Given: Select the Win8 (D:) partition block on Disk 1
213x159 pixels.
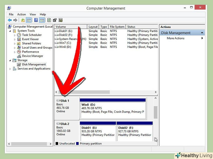Looking at the screenshot, I should pos(113,109).
